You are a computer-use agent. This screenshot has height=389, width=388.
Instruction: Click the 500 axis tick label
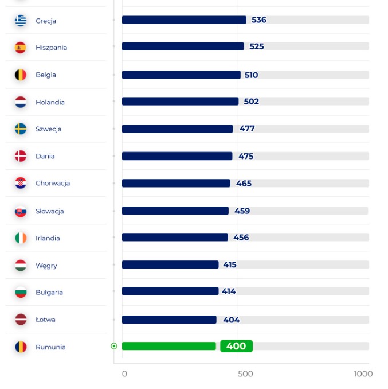[245, 374]
